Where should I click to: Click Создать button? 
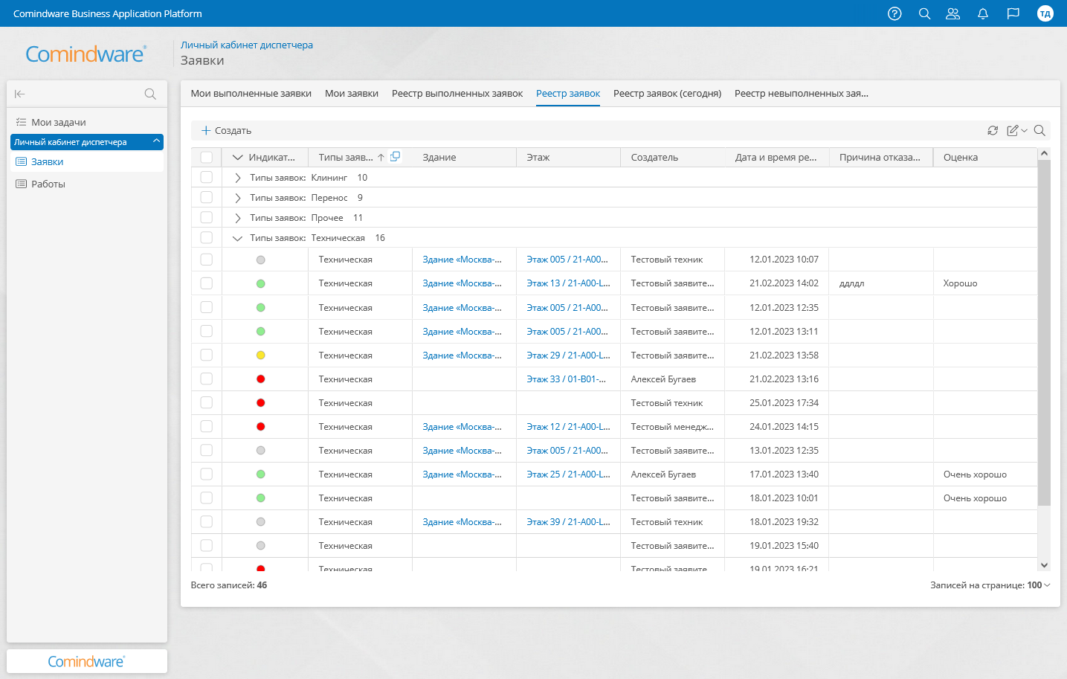226,130
